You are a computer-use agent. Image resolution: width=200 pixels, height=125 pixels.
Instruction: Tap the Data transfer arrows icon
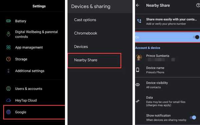point(138,101)
